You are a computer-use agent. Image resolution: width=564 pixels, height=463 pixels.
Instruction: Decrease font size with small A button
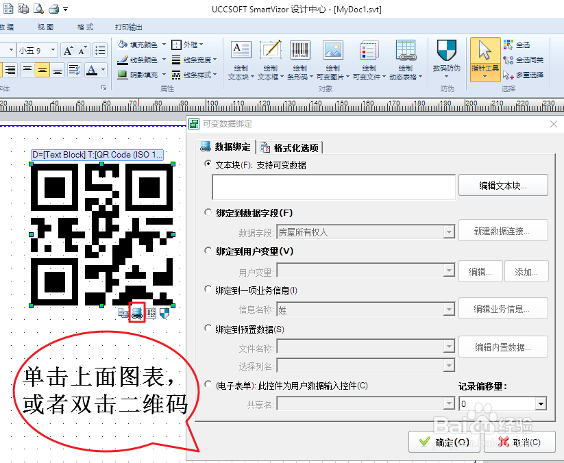(x=82, y=50)
